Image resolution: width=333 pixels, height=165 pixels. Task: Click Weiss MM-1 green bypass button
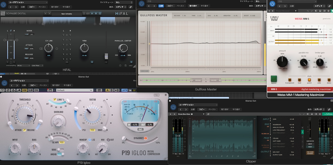(x=273, y=79)
